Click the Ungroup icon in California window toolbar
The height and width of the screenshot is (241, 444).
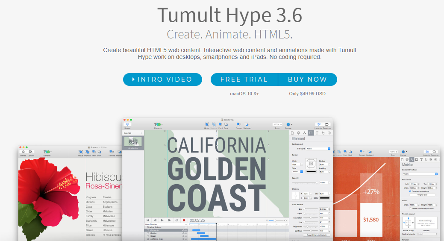pyautogui.click(x=214, y=124)
